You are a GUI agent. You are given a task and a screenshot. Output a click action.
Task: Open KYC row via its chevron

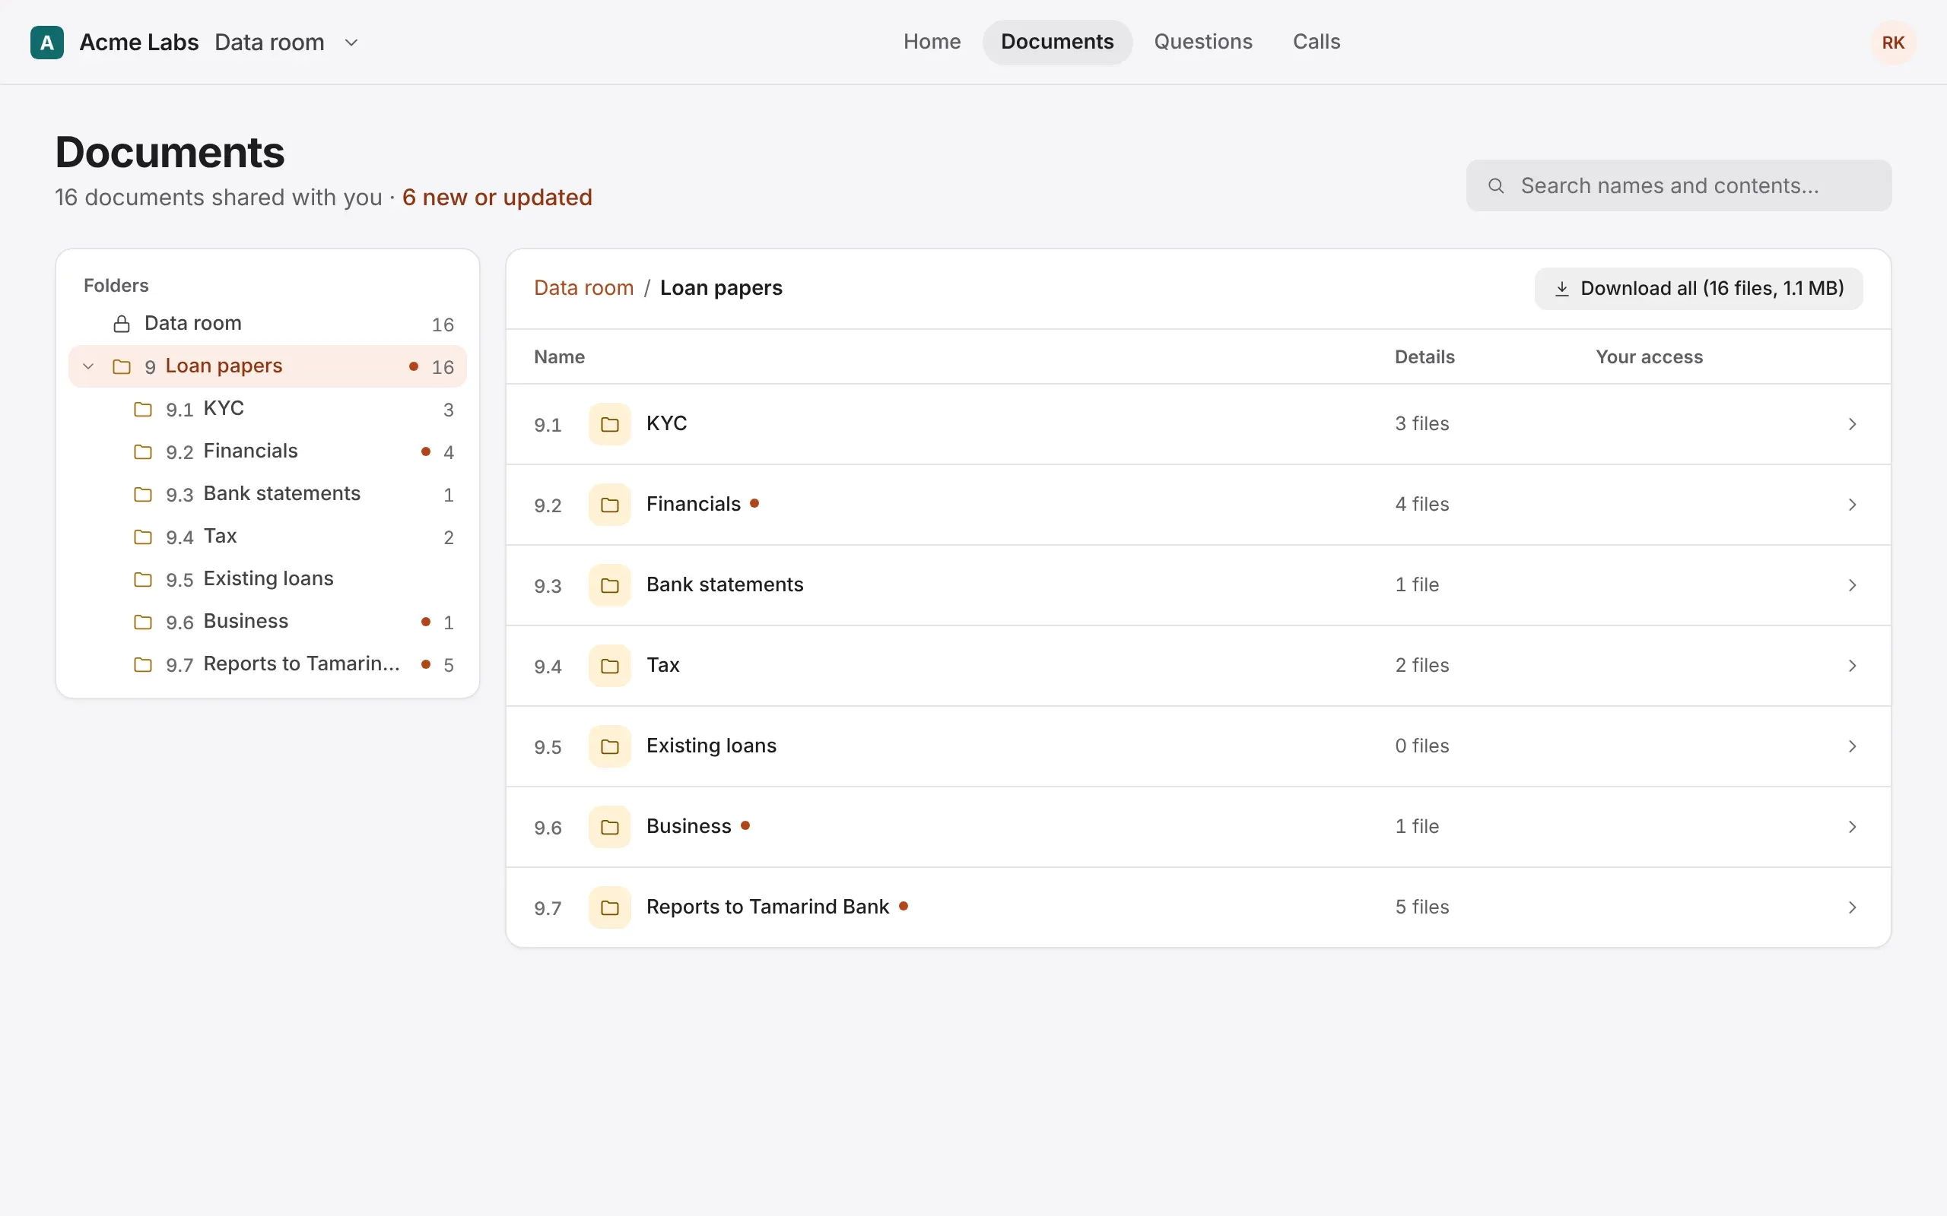(x=1852, y=424)
